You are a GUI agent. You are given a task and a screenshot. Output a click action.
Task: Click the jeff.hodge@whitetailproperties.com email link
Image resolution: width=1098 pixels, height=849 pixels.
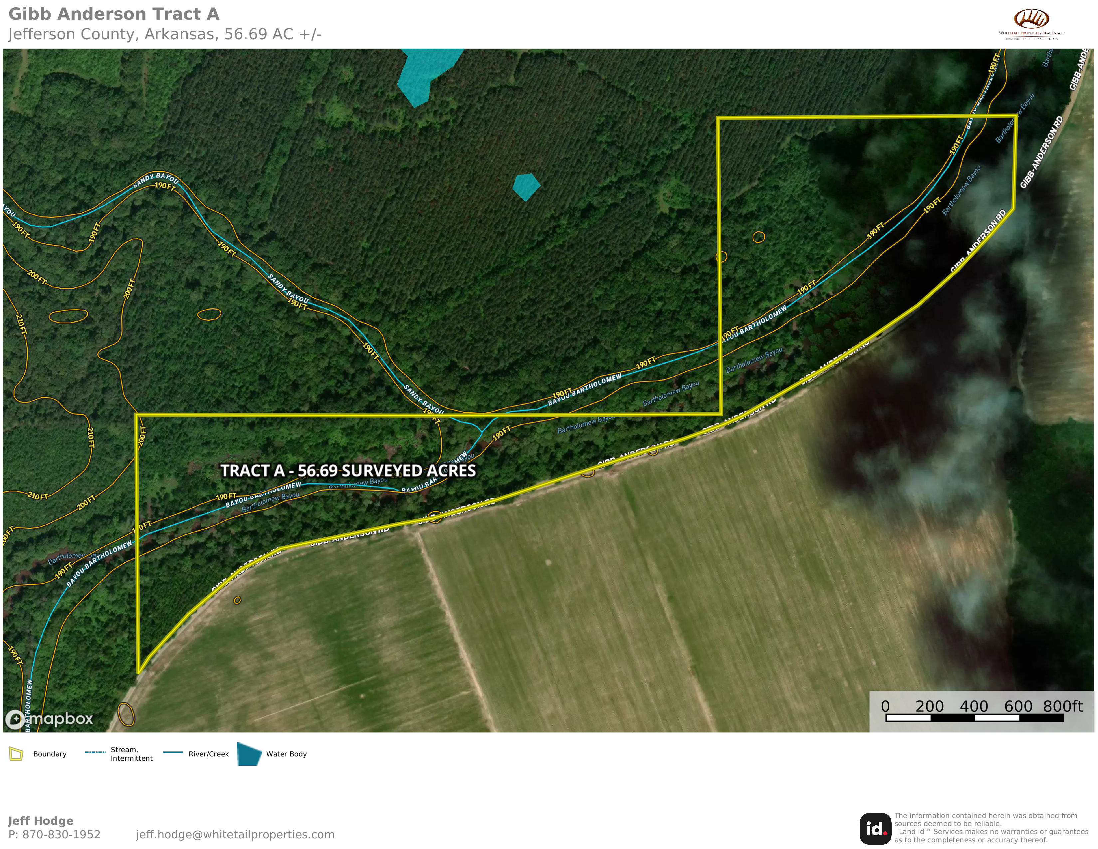235,834
